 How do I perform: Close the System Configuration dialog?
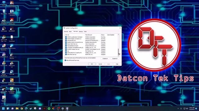120,28
